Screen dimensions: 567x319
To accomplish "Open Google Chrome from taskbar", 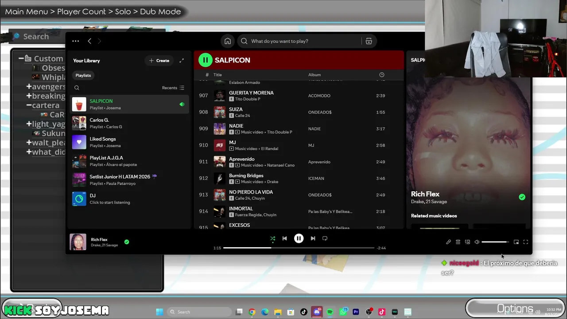I will 252,312.
